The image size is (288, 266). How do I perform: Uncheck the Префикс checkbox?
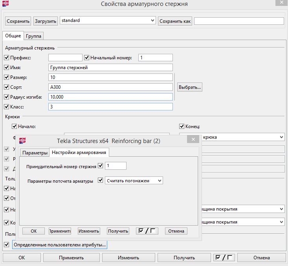6,58
